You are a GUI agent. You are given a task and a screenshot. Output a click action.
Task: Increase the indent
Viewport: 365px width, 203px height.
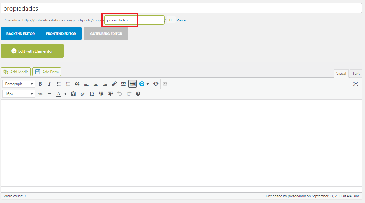click(x=110, y=94)
